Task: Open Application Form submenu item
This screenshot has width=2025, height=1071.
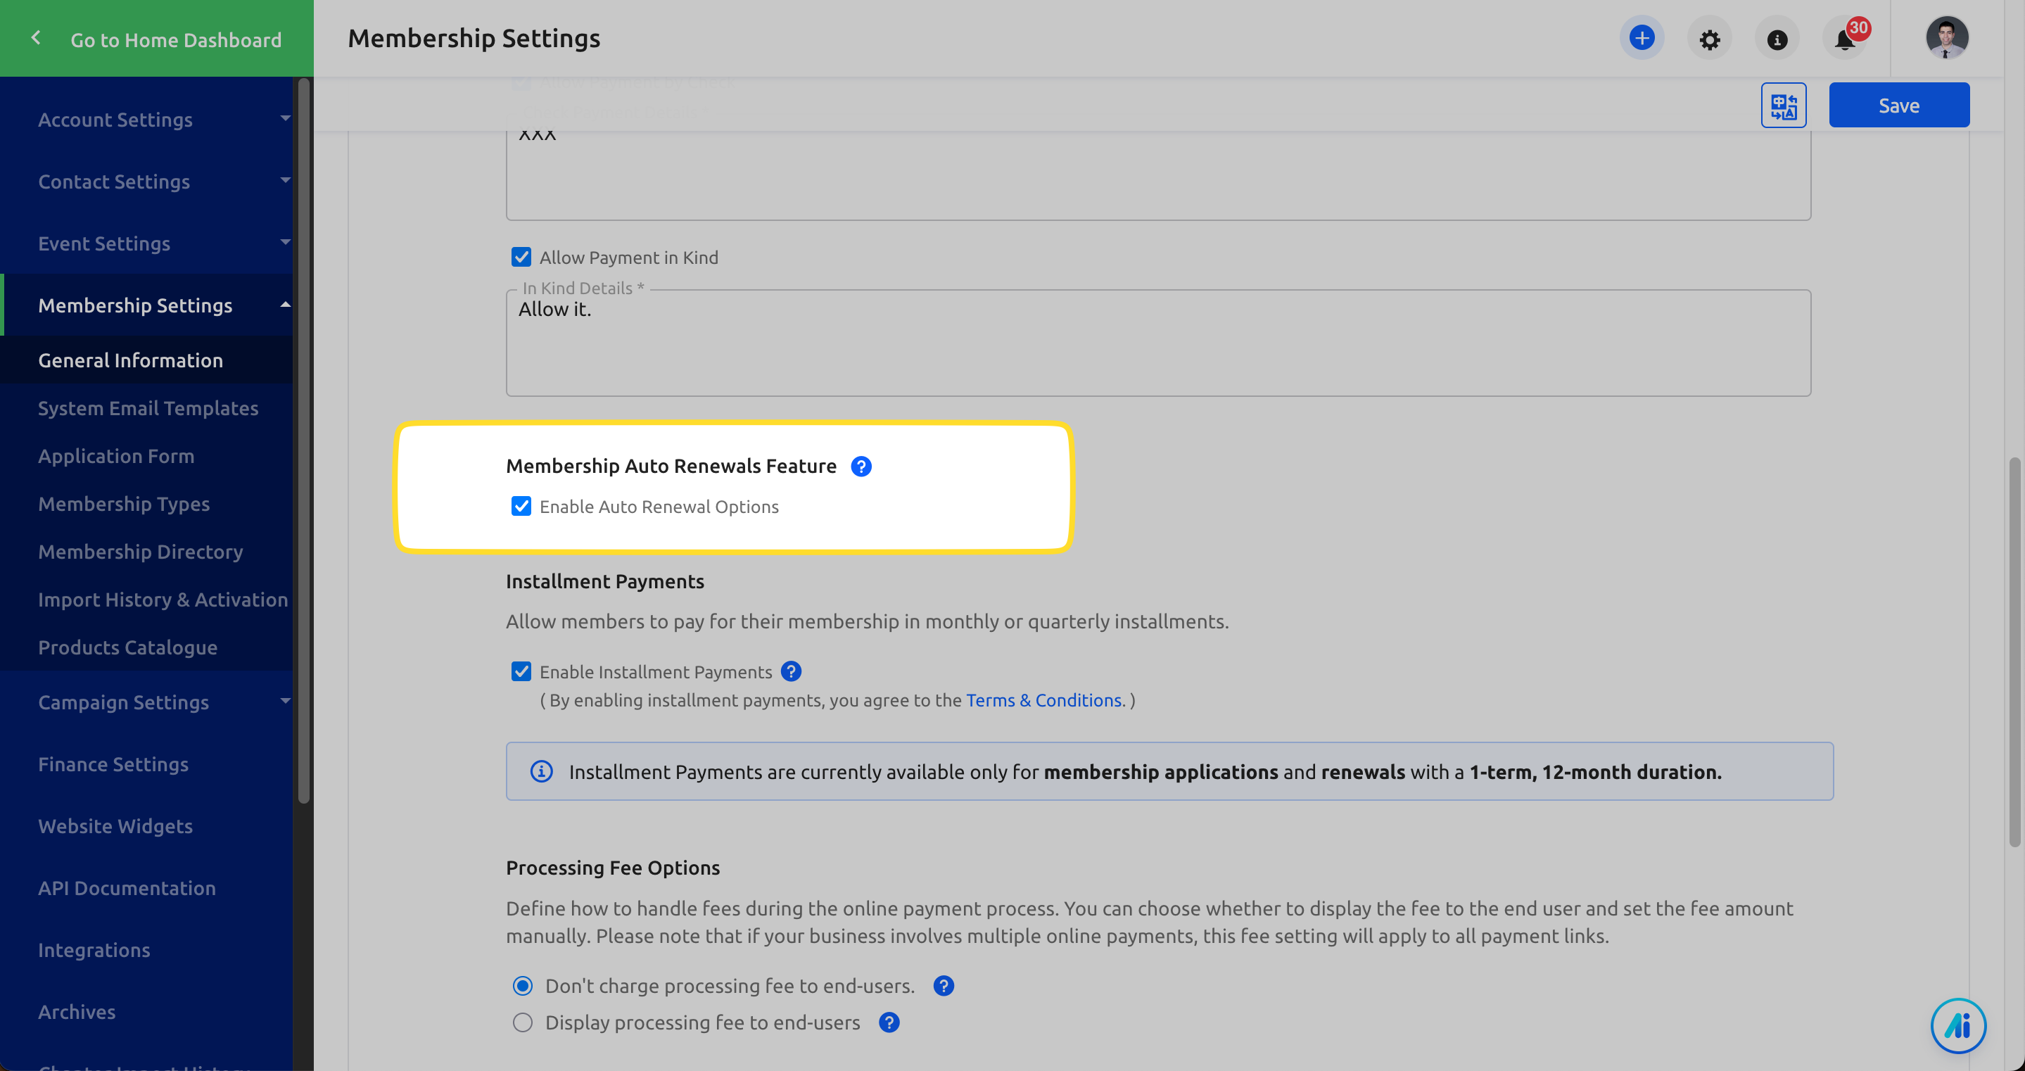Action: 146,456
